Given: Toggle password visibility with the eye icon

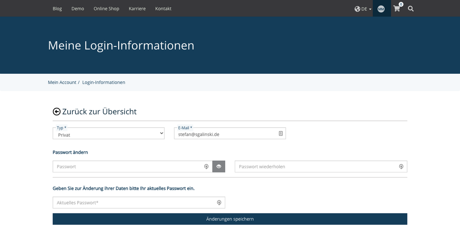Looking at the screenshot, I should (x=219, y=166).
